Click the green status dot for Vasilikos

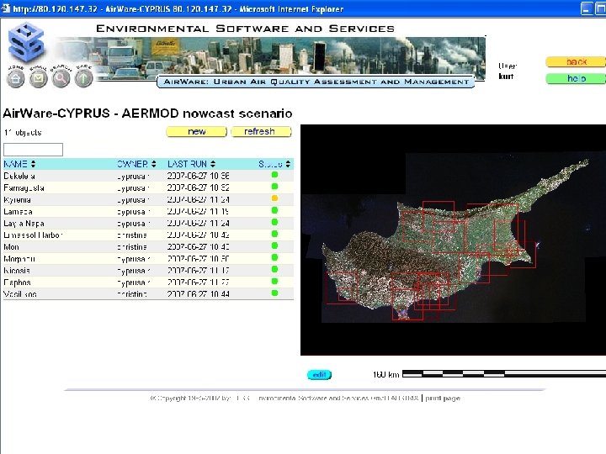click(274, 293)
